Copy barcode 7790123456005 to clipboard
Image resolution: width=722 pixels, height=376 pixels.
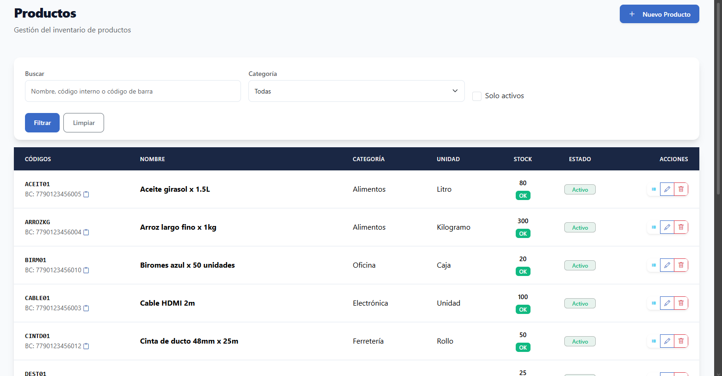pyautogui.click(x=86, y=194)
